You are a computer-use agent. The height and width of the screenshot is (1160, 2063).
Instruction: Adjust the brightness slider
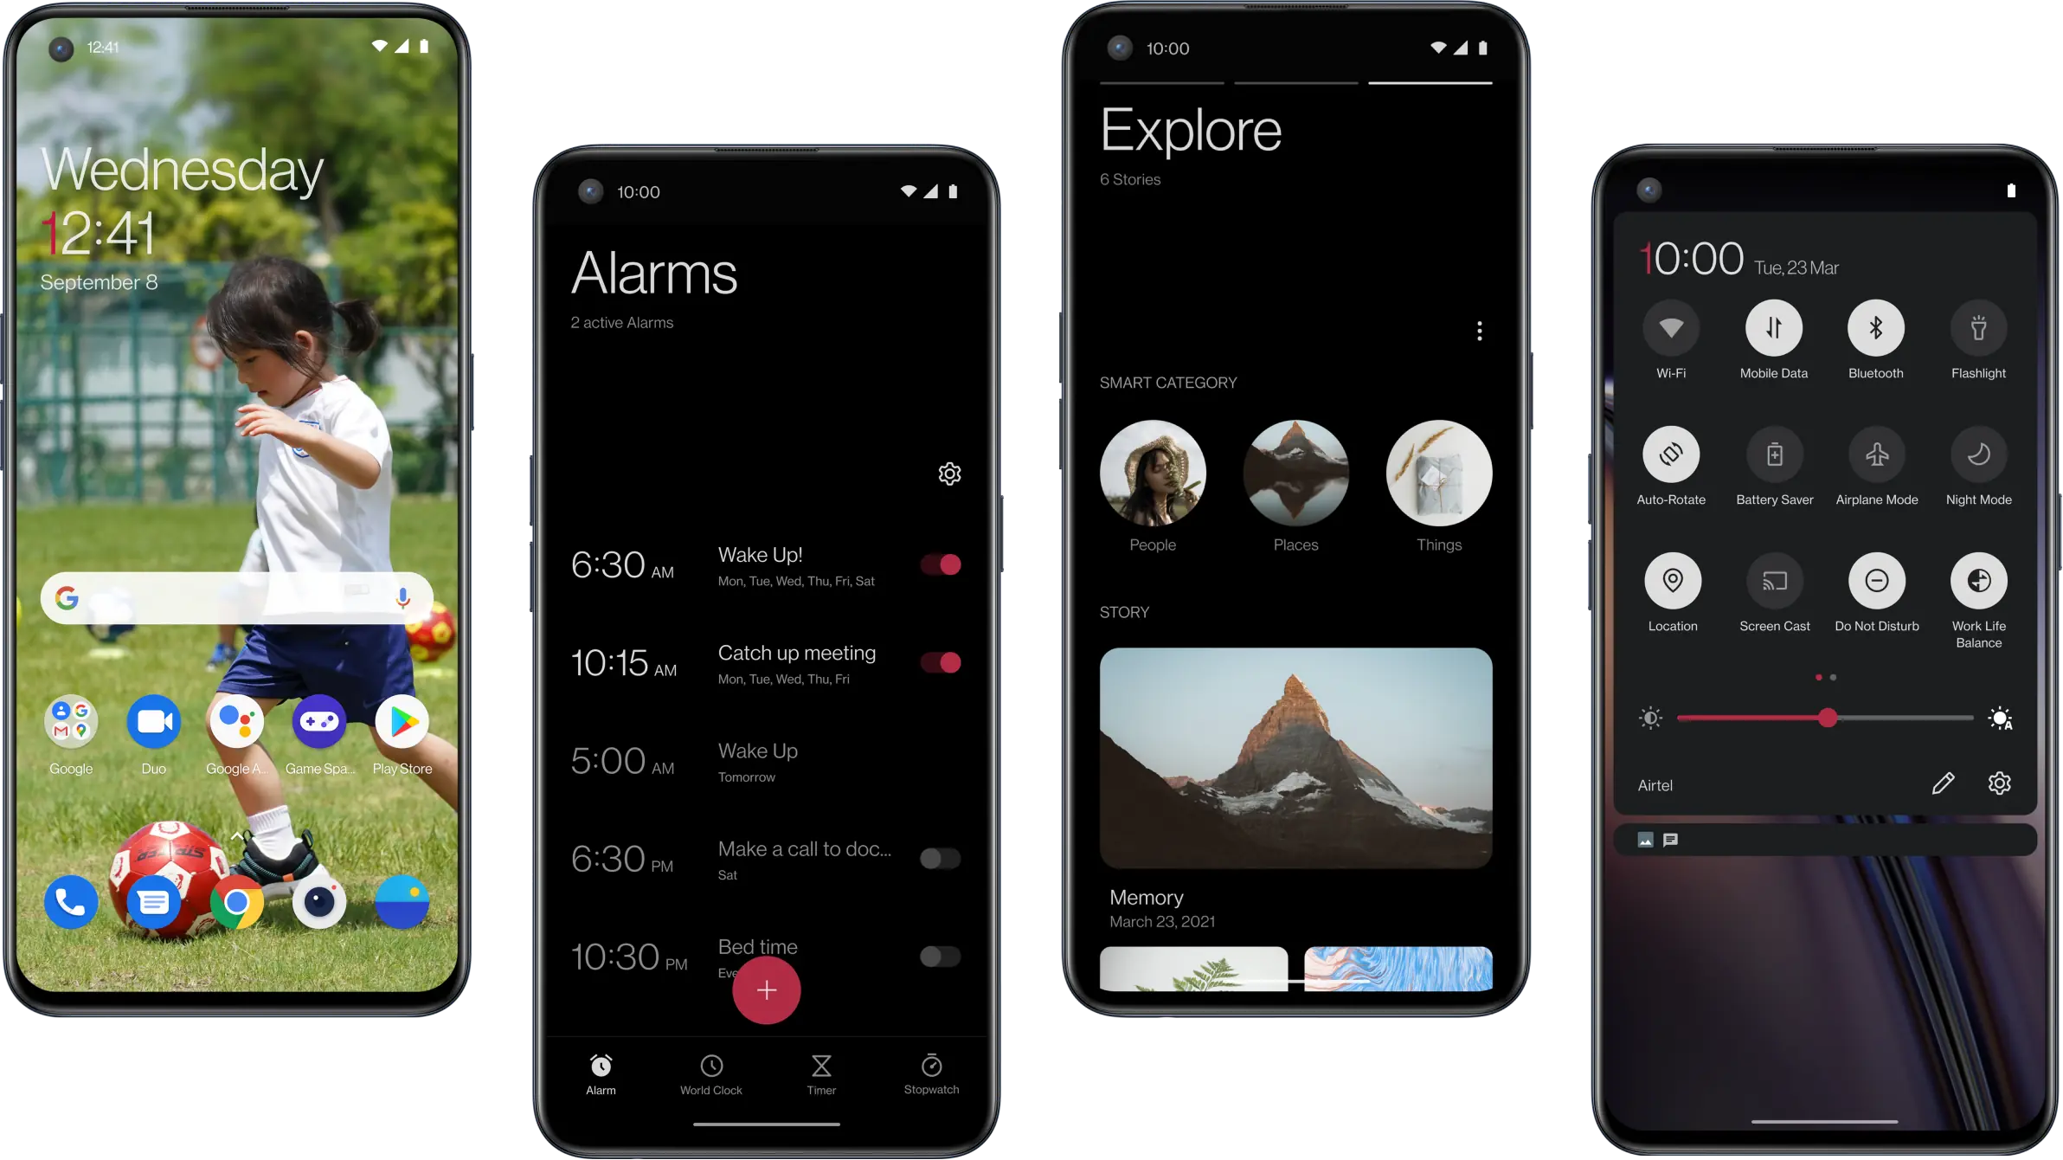click(1827, 719)
